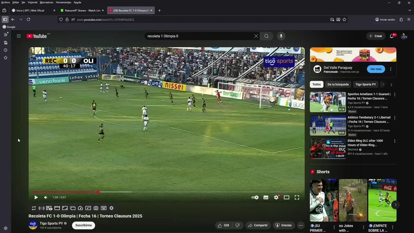Reload the page

tap(28, 19)
